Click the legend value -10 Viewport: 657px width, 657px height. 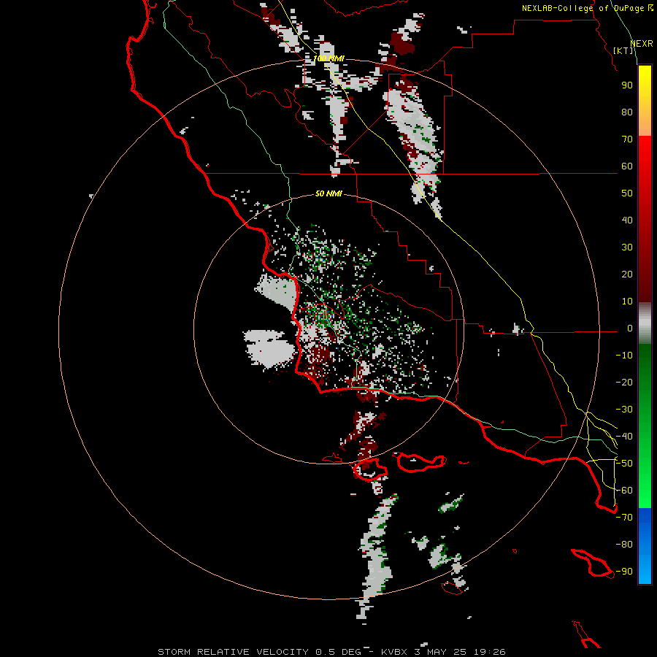click(624, 356)
